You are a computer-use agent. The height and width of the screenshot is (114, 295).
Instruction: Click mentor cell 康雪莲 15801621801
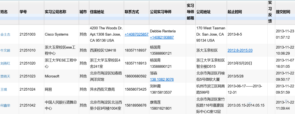click(x=161, y=105)
